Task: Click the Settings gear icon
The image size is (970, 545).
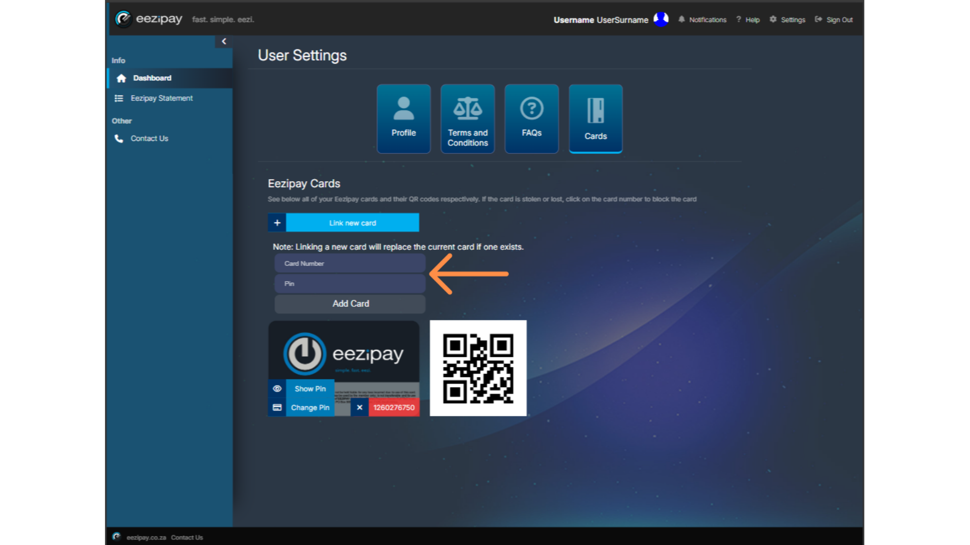Action: (773, 19)
